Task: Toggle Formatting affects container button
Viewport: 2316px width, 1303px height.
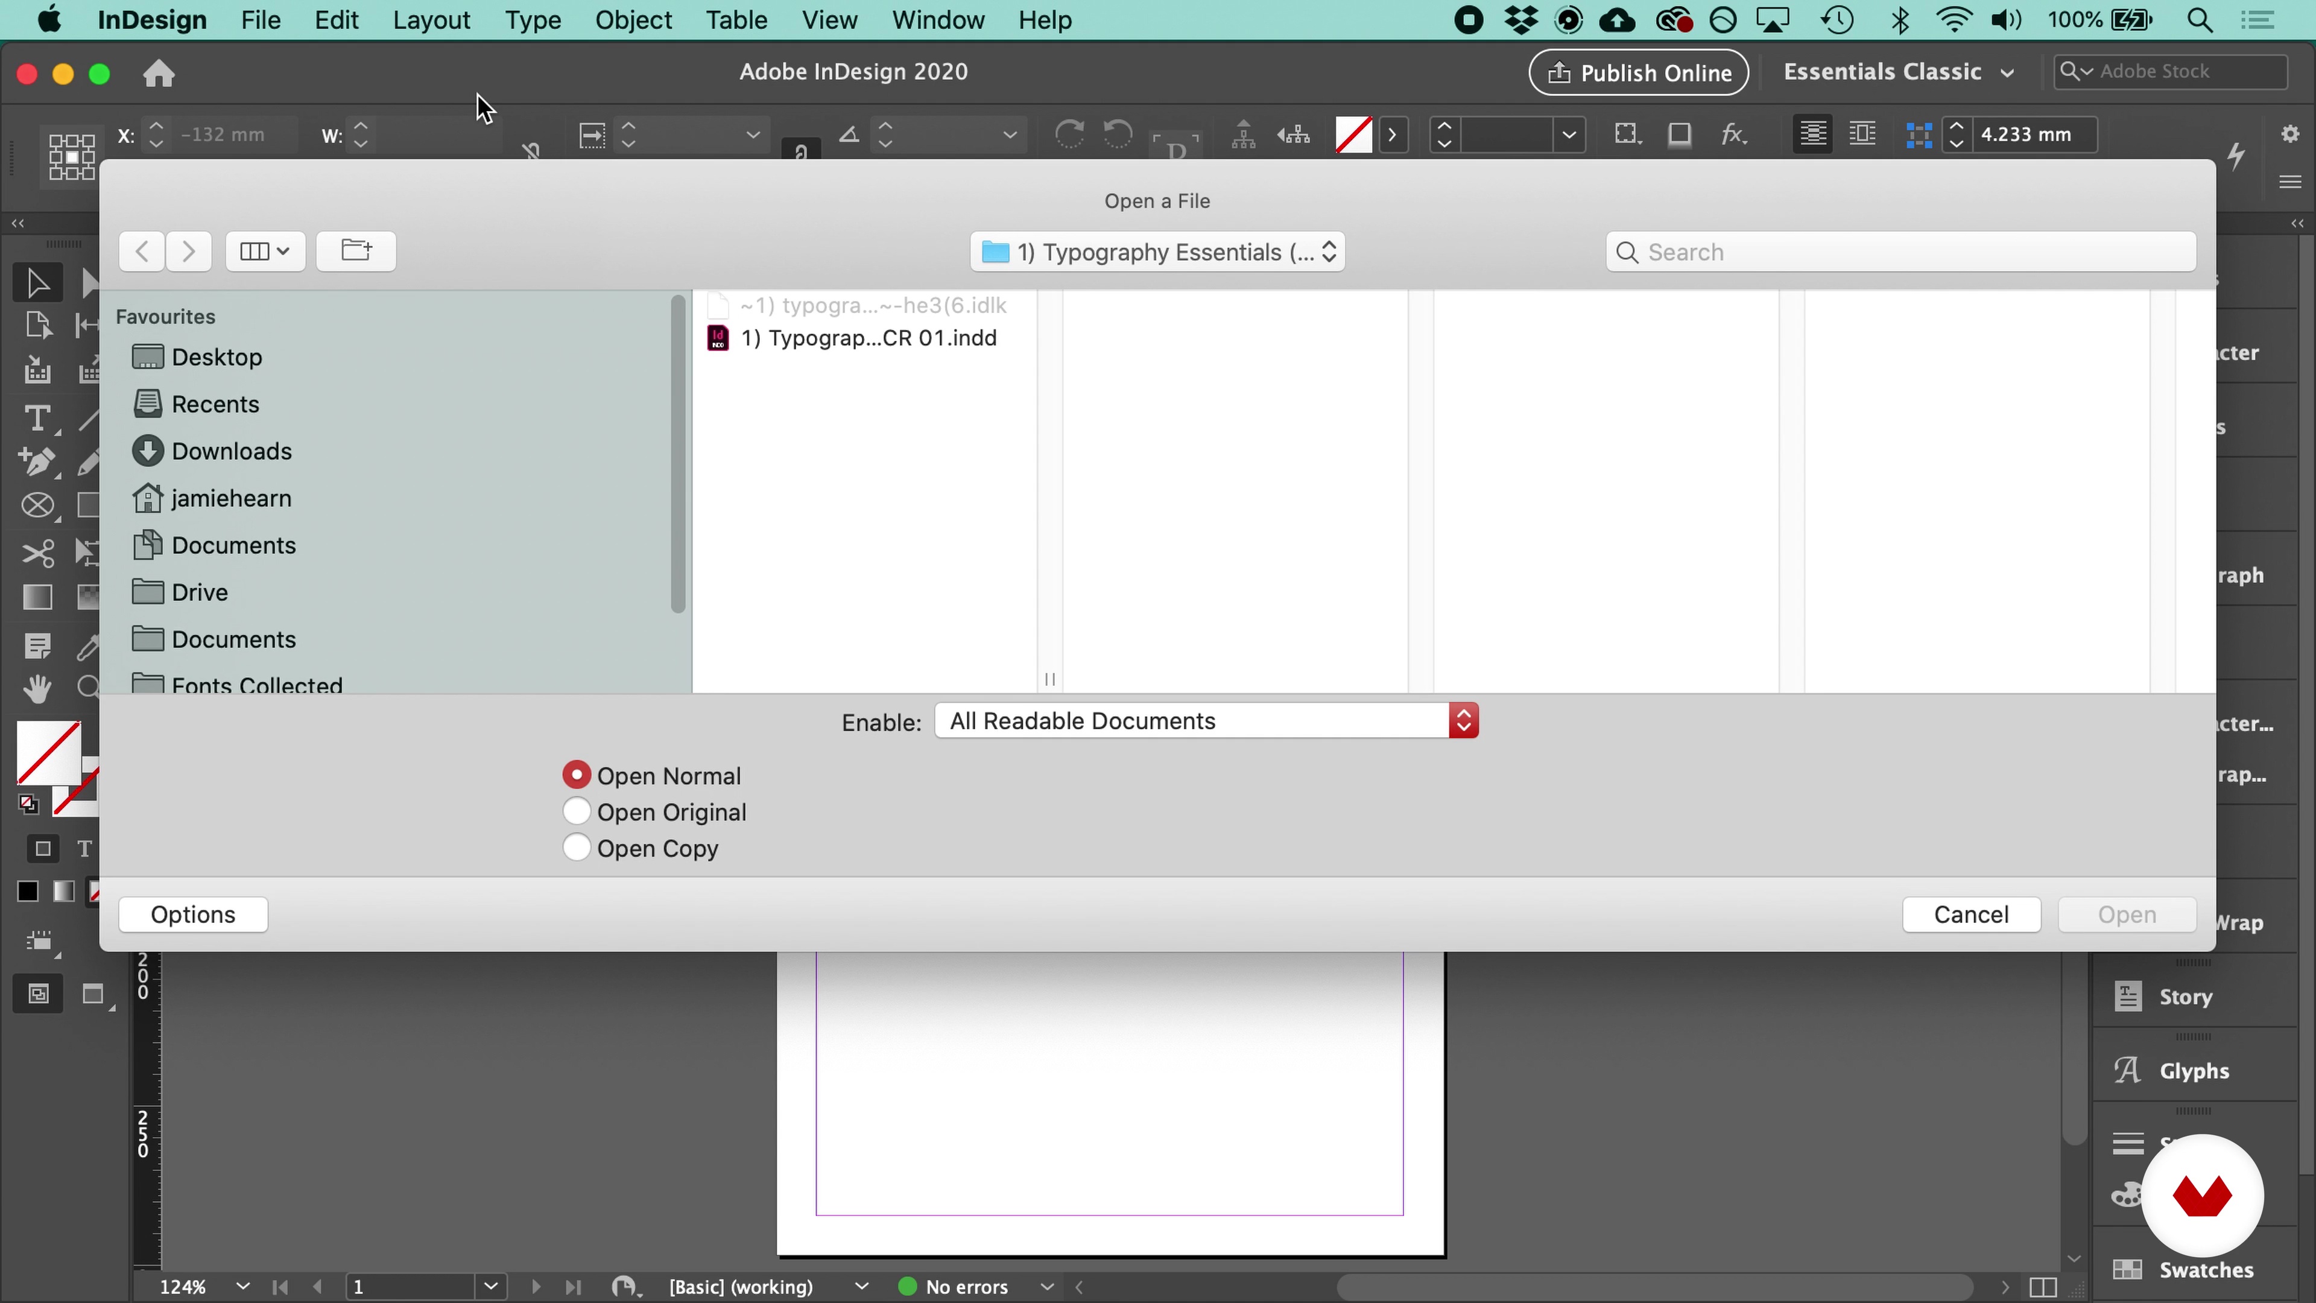Action: click(42, 848)
